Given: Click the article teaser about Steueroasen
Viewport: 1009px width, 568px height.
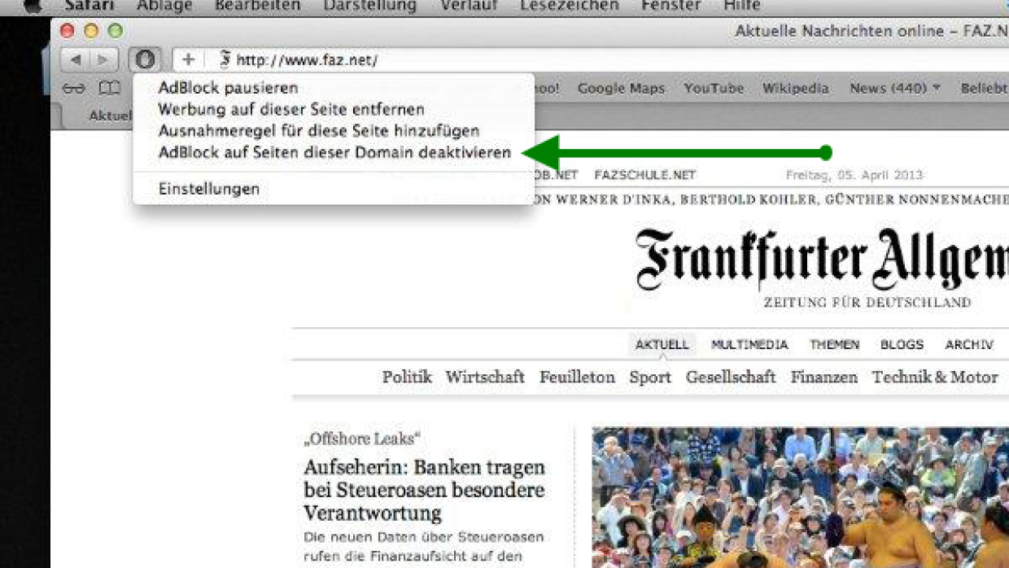Looking at the screenshot, I should tap(424, 548).
